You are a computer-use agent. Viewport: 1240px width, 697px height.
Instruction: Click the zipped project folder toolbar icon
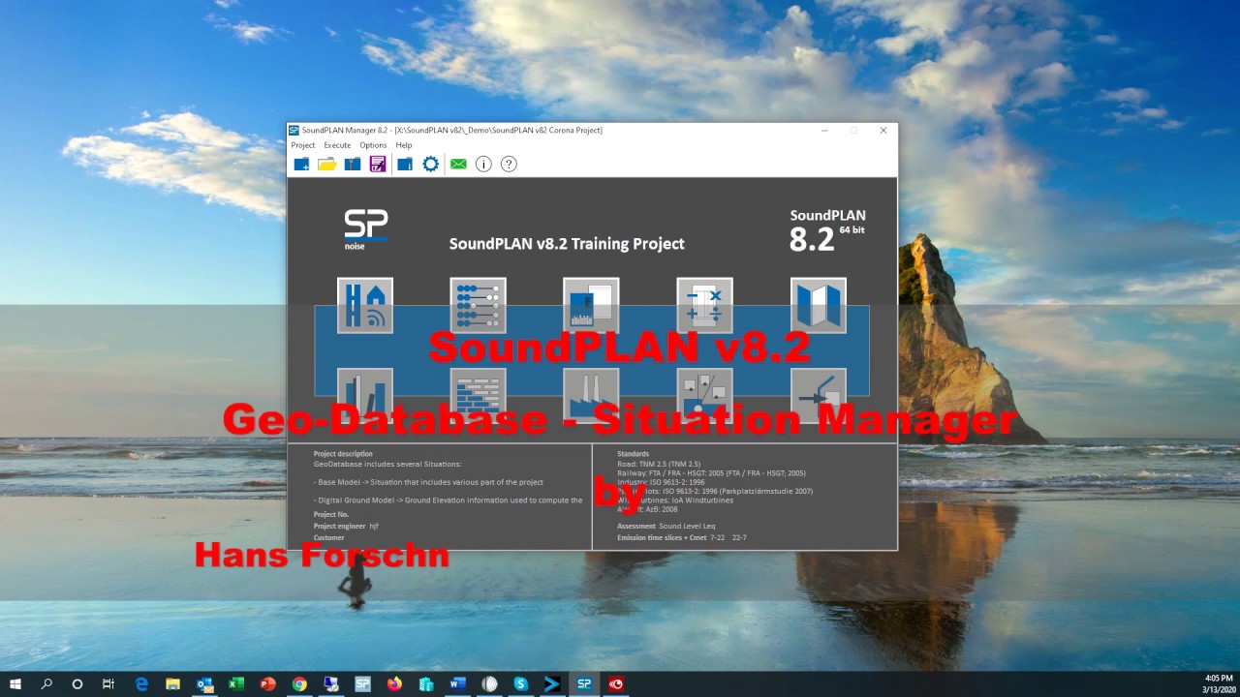click(353, 165)
